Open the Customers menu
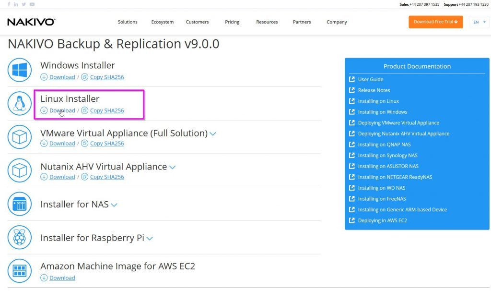The image size is (491, 291). pyautogui.click(x=197, y=22)
